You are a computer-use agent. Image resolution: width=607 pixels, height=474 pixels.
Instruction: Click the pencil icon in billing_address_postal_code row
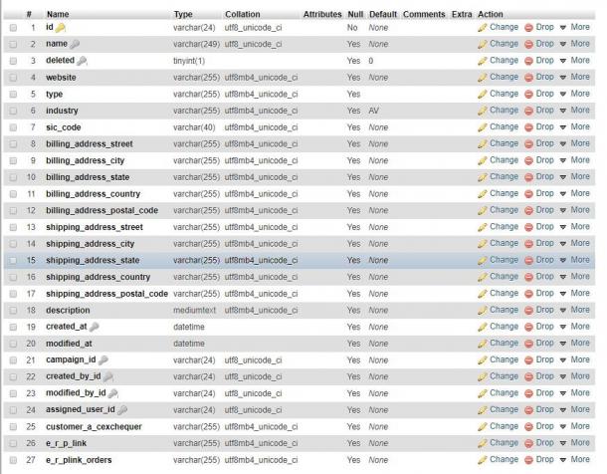click(x=483, y=211)
